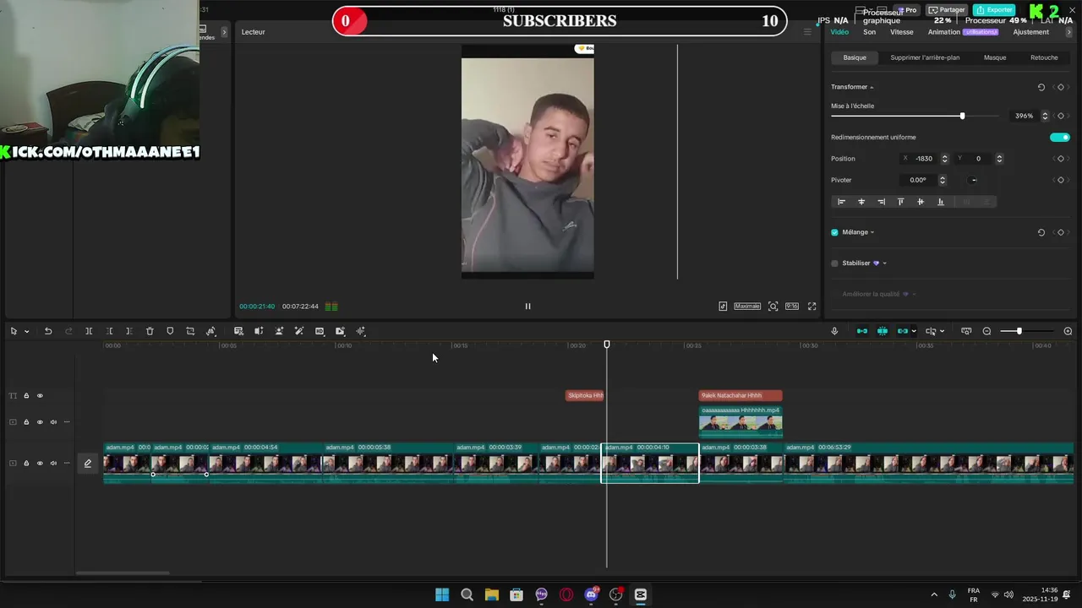The image size is (1082, 608).
Task: Click the Exporter button
Action: [994, 10]
